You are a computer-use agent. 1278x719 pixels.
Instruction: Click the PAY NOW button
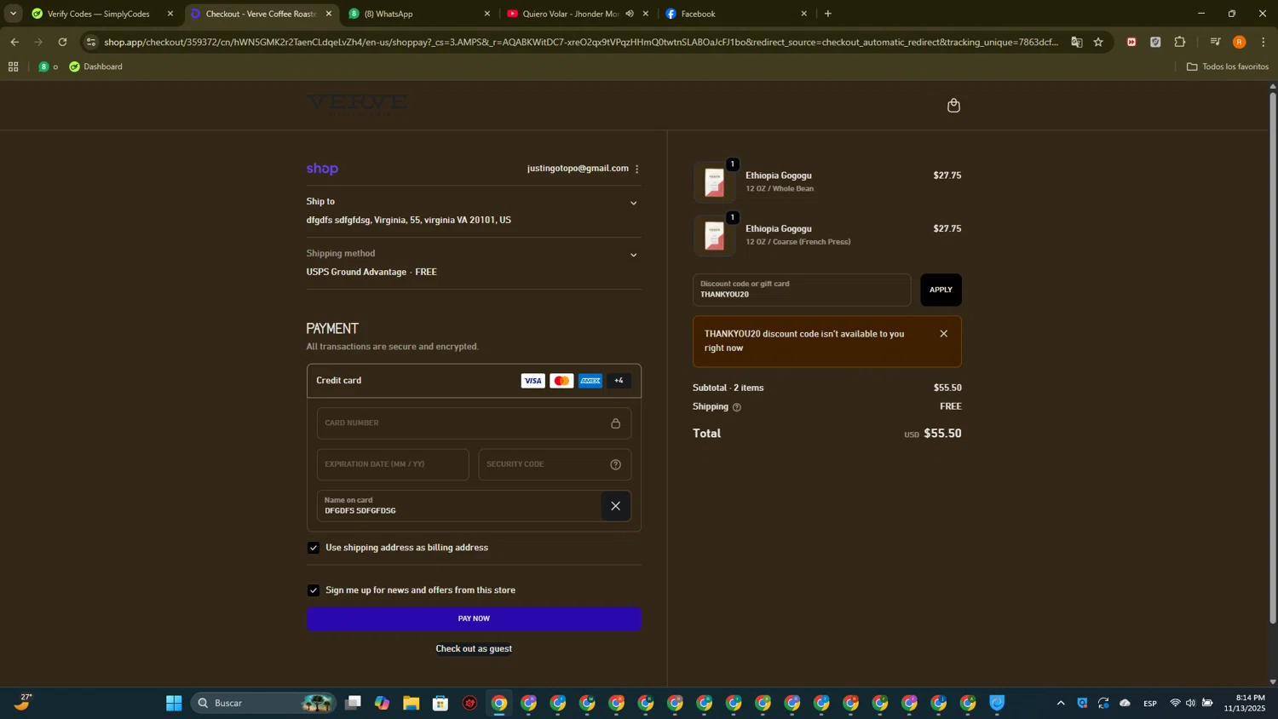pyautogui.click(x=474, y=618)
